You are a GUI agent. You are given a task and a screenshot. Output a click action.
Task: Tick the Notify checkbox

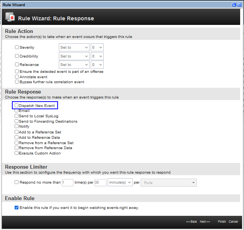pyautogui.click(x=17, y=126)
